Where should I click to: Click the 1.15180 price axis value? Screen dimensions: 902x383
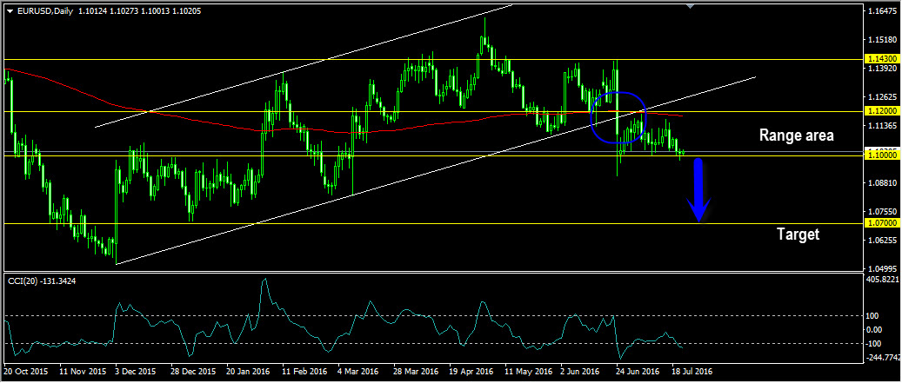coord(884,40)
